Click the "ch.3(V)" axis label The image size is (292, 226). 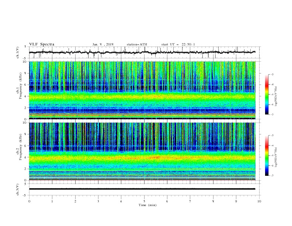(x=18, y=189)
